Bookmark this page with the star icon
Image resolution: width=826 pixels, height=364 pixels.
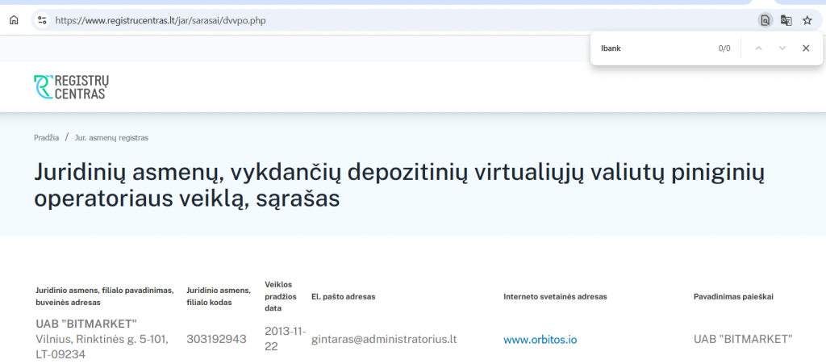(807, 20)
